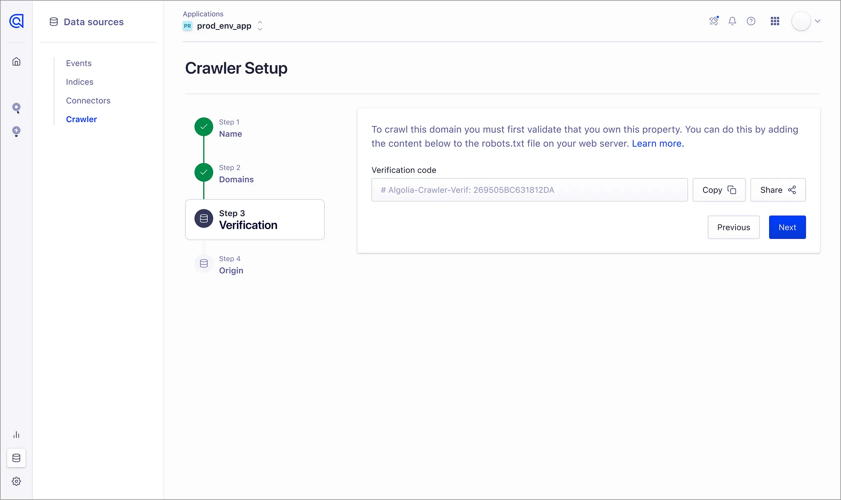
Task: Open the Learn more link
Action: (x=657, y=143)
